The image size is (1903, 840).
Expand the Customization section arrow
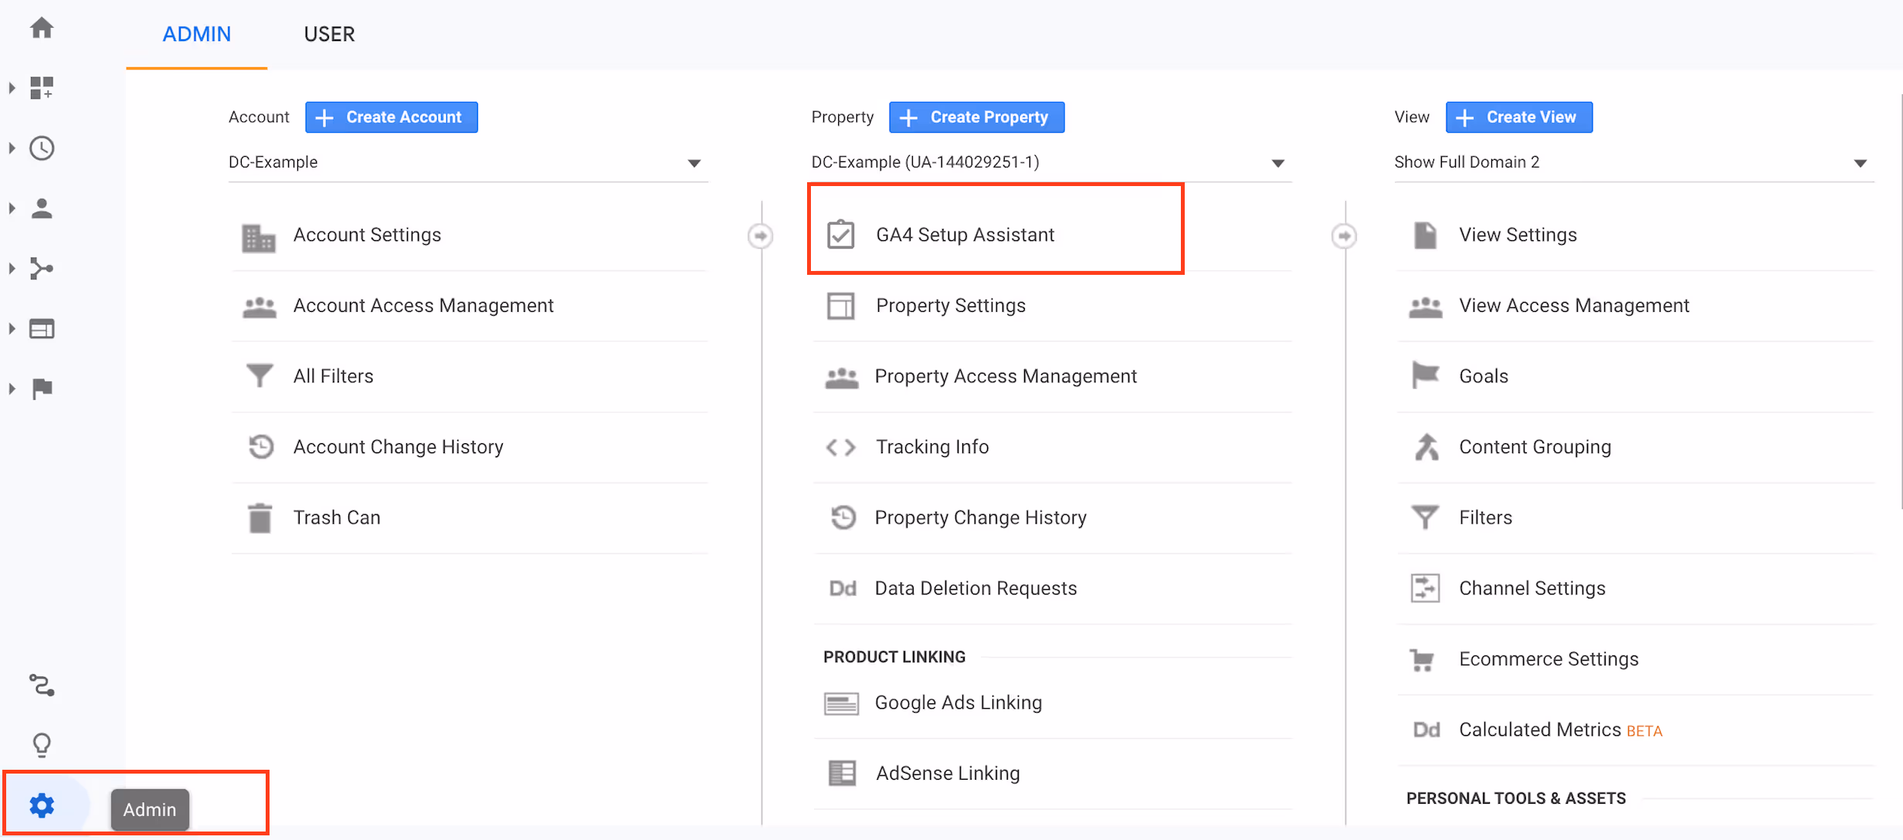(x=12, y=88)
